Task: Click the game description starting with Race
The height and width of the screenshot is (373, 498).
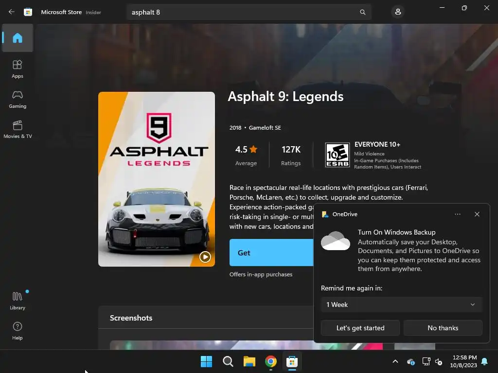Action: [x=329, y=207]
